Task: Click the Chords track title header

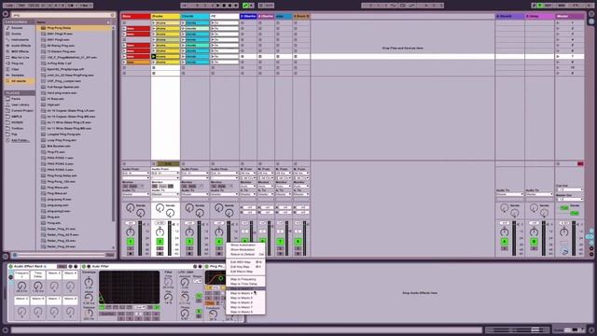Action: [x=195, y=16]
